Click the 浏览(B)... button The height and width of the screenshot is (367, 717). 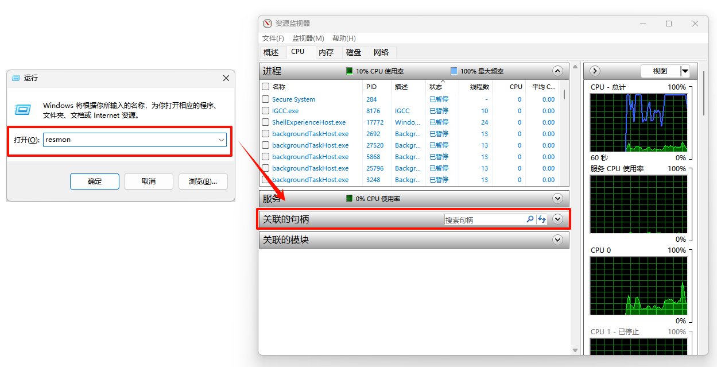point(203,181)
